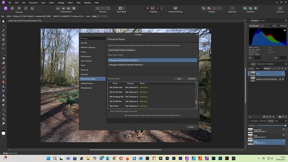Open the History panel options menu

[x=286, y=121]
